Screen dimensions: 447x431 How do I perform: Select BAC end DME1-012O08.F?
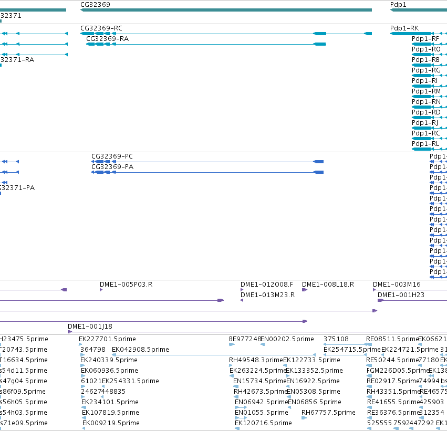pyautogui.click(x=266, y=285)
